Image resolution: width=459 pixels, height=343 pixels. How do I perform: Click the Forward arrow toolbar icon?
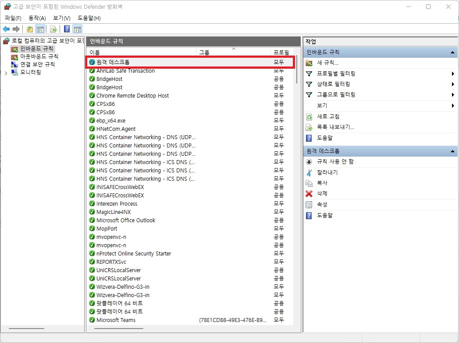[16, 29]
